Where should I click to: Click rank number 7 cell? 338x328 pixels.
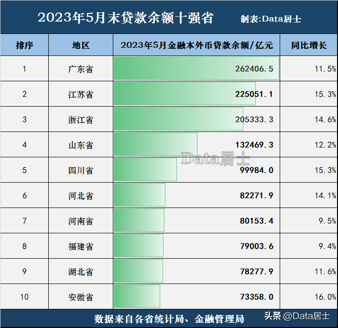24,221
